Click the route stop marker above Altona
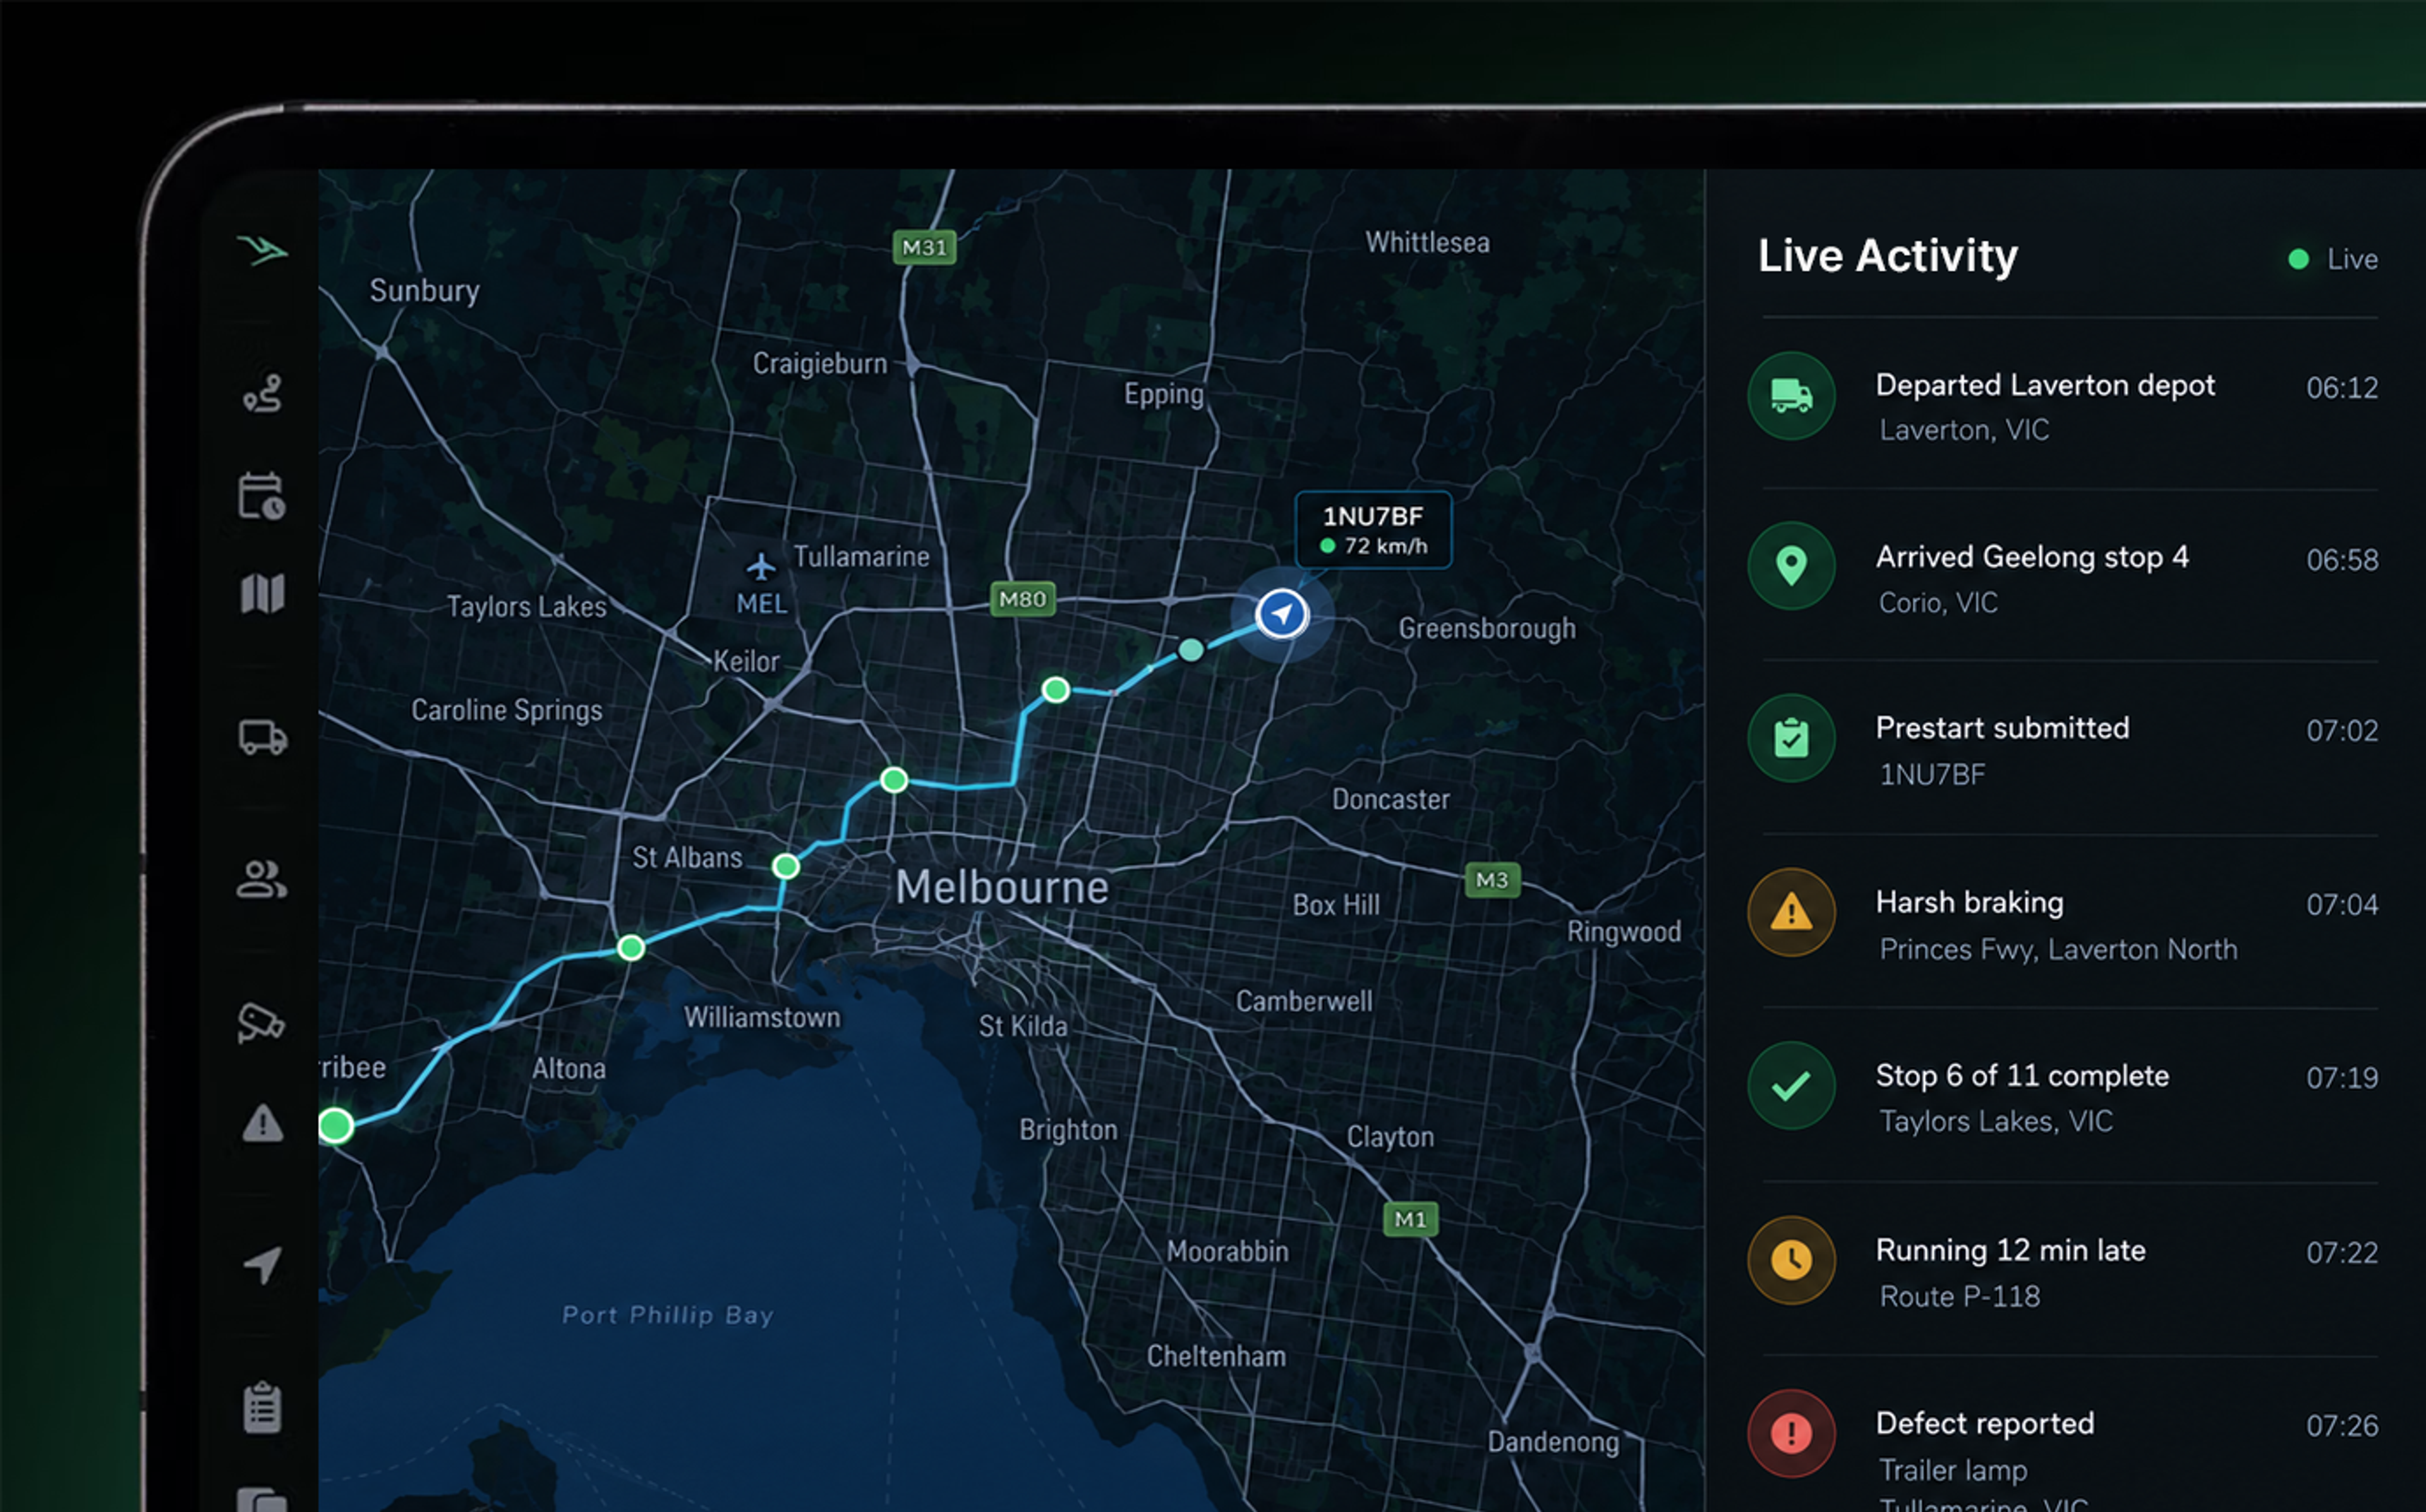Screen dimensions: 2426x1512 (x=631, y=947)
